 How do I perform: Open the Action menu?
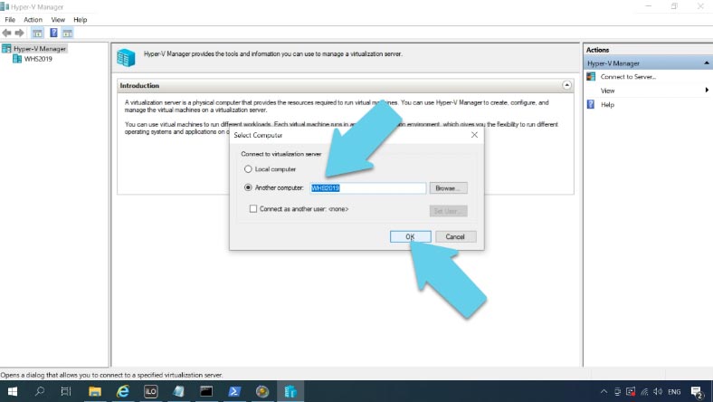pos(33,20)
